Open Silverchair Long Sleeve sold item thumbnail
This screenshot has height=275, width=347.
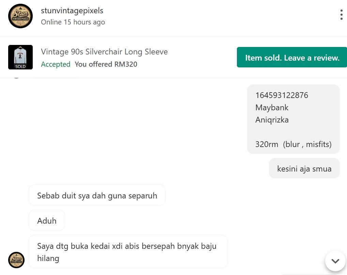pyautogui.click(x=20, y=57)
